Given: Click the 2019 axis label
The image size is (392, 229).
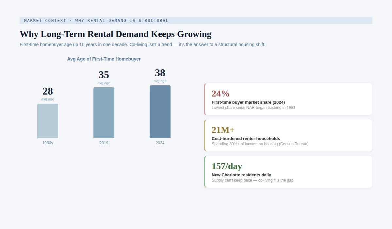Looking at the screenshot, I should (x=104, y=143).
